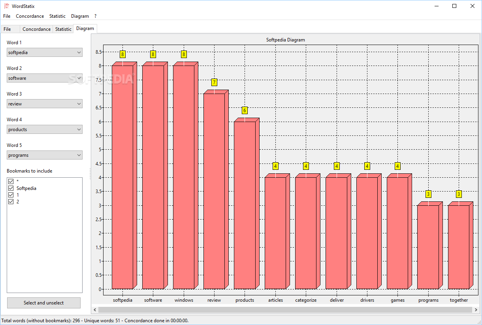Click the Bookmarks to include label

click(x=30, y=171)
